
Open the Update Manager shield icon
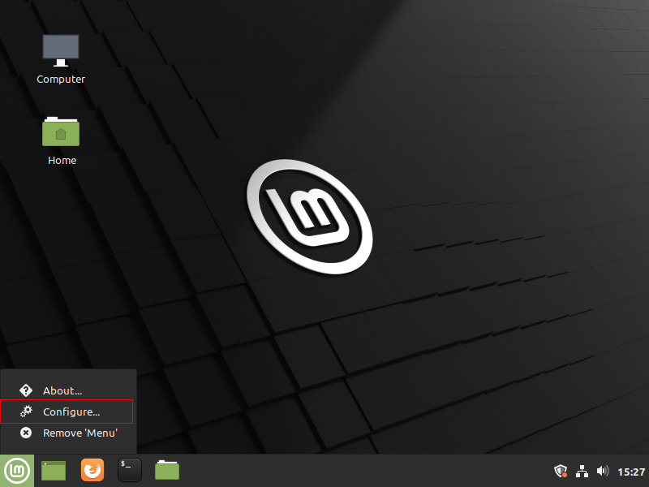click(x=561, y=471)
